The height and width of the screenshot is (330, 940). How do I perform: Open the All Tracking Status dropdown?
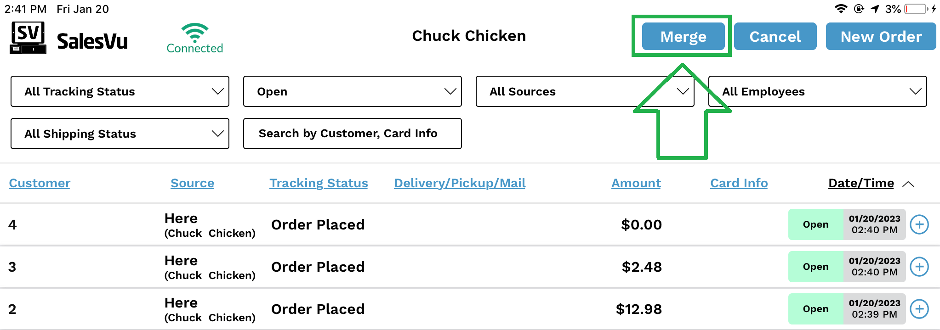click(120, 91)
